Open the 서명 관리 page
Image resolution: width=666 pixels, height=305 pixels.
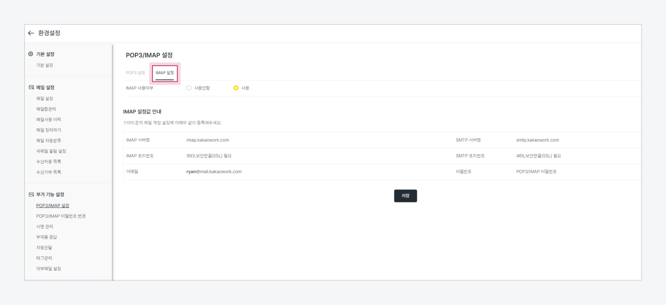(x=45, y=227)
